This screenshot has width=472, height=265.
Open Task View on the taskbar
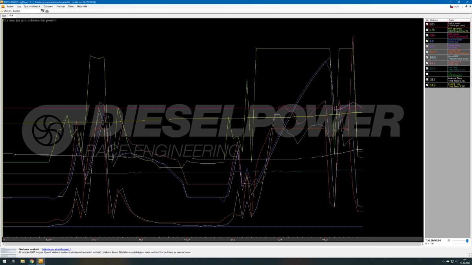point(13,261)
